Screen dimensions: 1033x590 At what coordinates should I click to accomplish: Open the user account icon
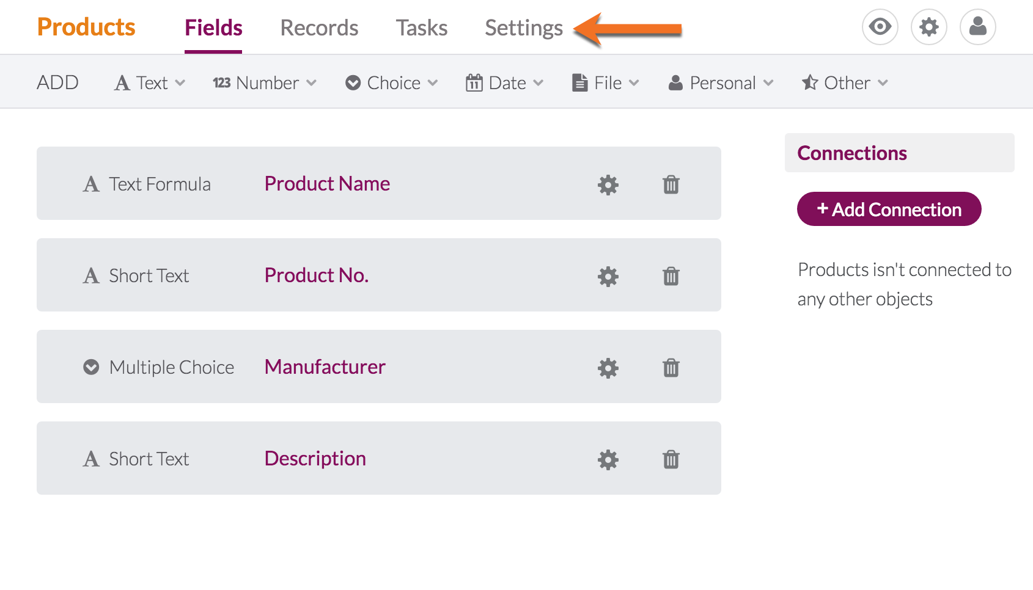978,27
